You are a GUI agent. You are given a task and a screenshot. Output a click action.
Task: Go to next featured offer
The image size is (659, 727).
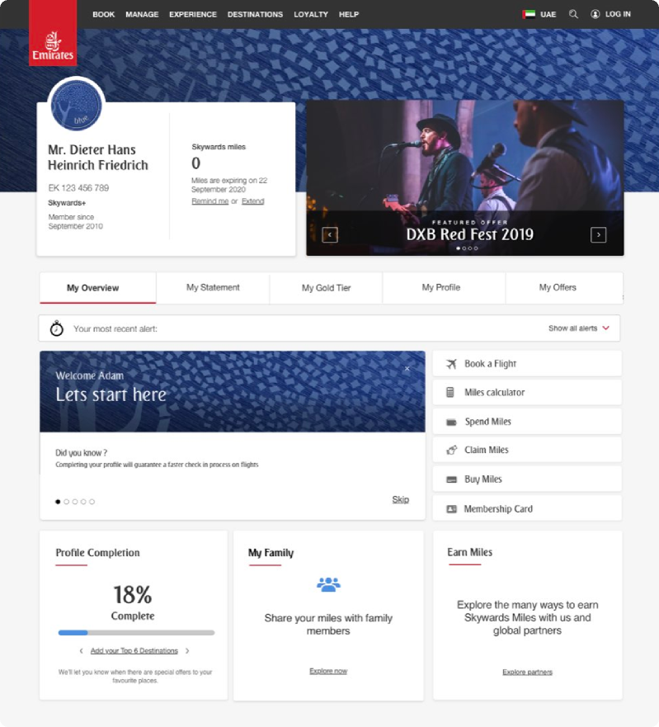(x=598, y=234)
